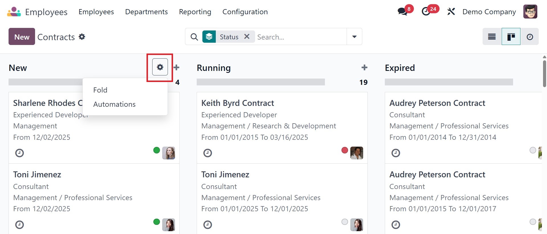547x234 pixels.
Task: Click activity clock on Keith Byrd Contract card
Action: [208, 153]
